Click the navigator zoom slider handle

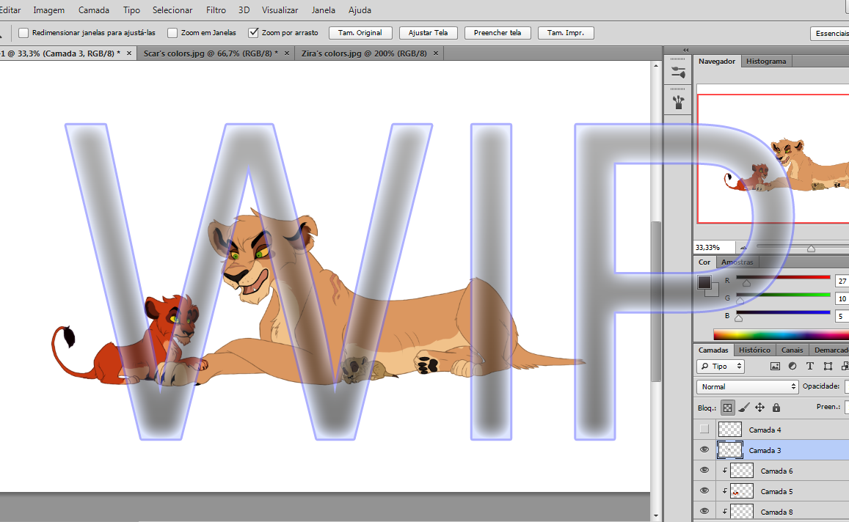coord(811,249)
